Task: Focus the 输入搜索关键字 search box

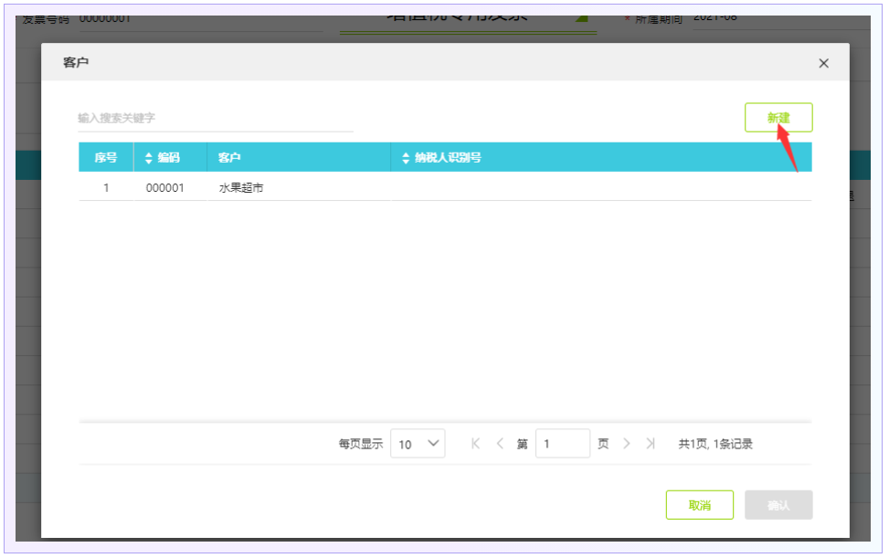Action: coord(215,118)
